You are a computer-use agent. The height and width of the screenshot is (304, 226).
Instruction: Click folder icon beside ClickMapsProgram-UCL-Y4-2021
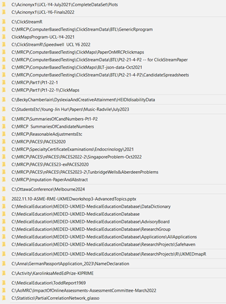tap(3, 37)
